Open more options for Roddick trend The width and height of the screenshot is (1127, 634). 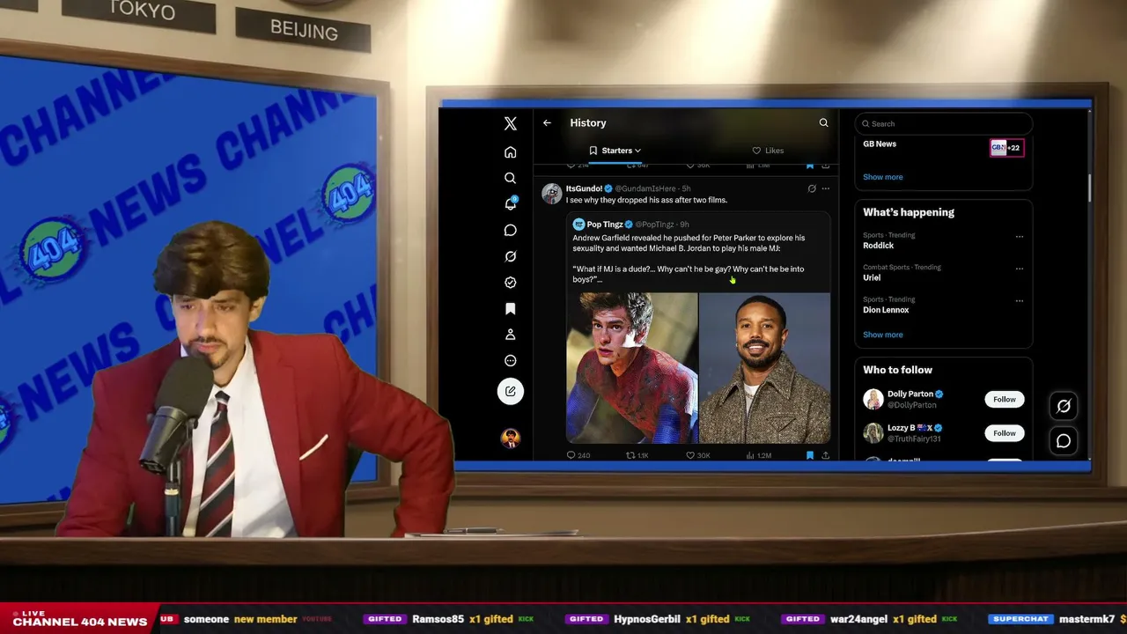1020,236
